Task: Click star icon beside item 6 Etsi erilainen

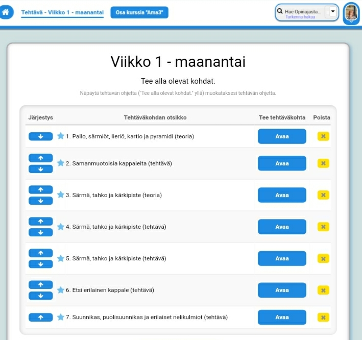Action: tap(61, 290)
